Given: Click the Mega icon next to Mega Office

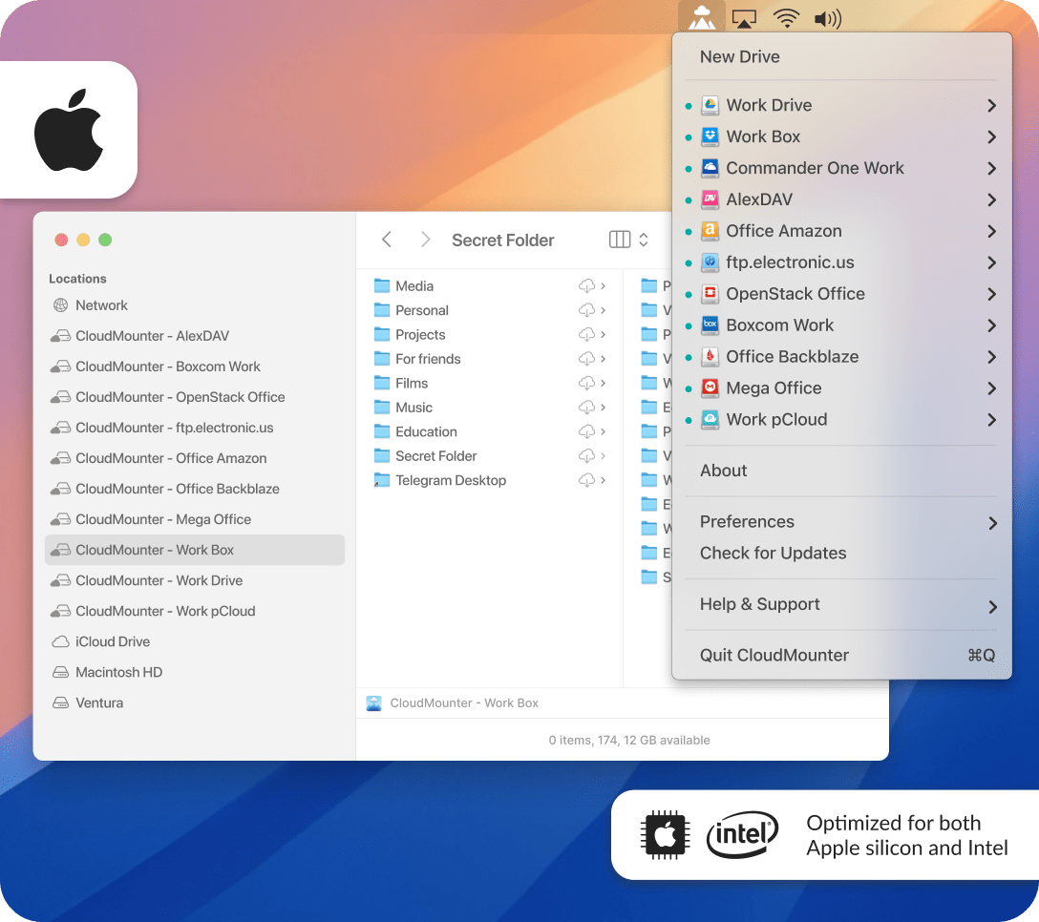Looking at the screenshot, I should tap(709, 388).
